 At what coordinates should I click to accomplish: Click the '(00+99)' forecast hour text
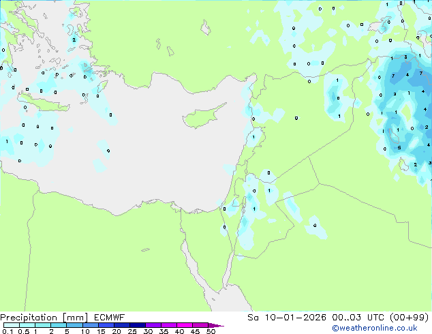[409, 318]
